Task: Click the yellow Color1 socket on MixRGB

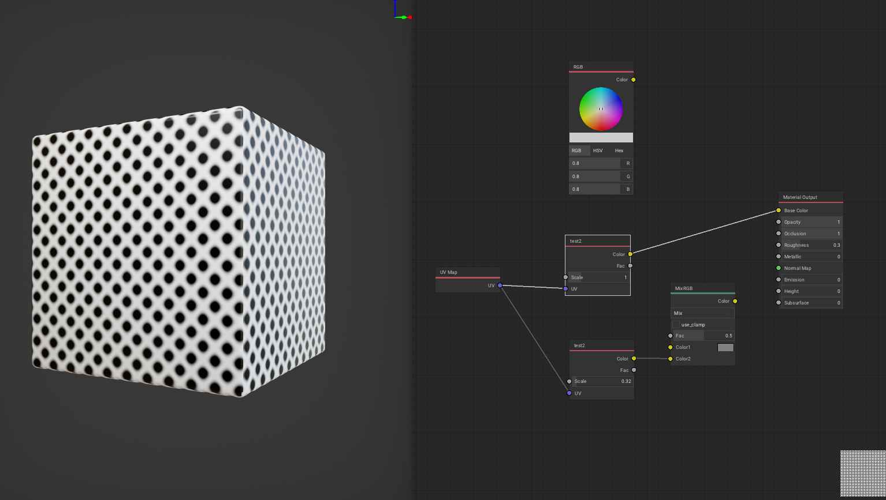Action: click(670, 347)
